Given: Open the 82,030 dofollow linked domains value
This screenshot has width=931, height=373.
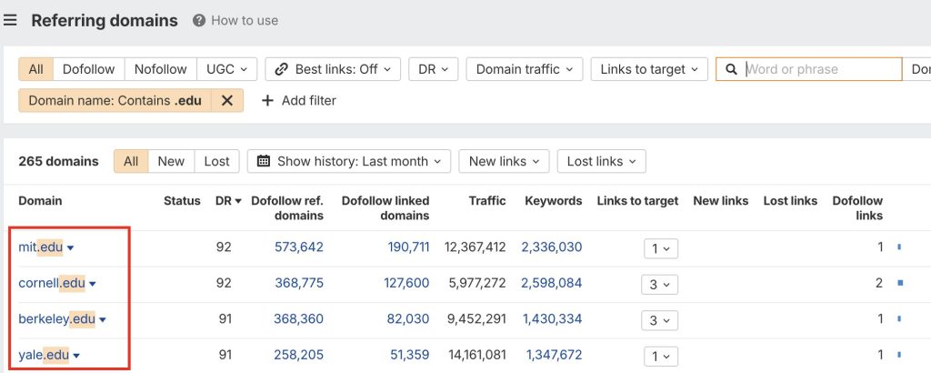Looking at the screenshot, I should coord(408,319).
